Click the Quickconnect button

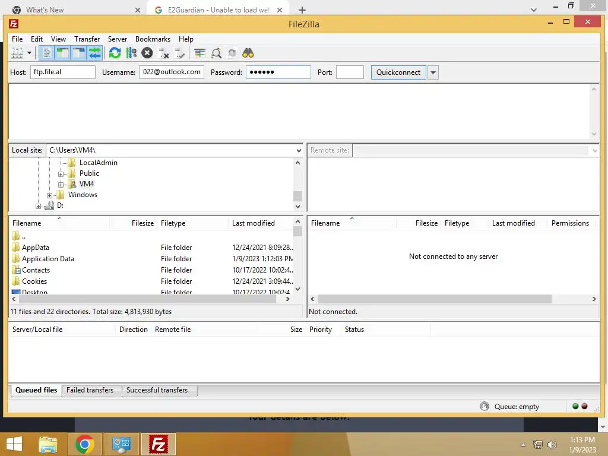point(398,72)
